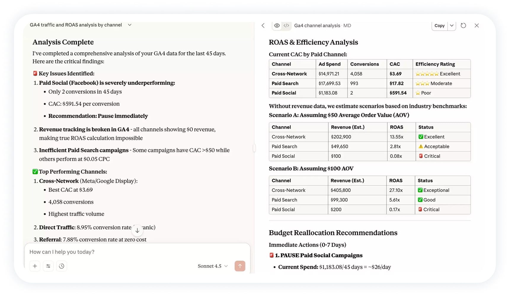The image size is (510, 297).
Task: Click the panel divider resize handle
Action: pos(254,148)
